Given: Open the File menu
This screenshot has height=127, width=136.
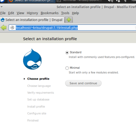Looking at the screenshot, I should click(x=3, y=13).
